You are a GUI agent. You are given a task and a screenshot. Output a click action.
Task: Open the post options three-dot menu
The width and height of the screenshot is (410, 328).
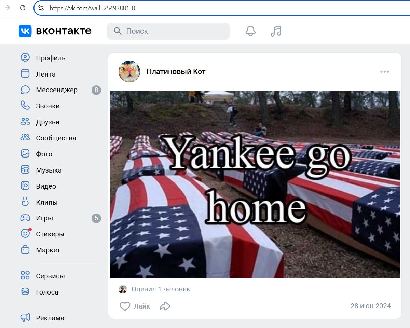pos(384,72)
